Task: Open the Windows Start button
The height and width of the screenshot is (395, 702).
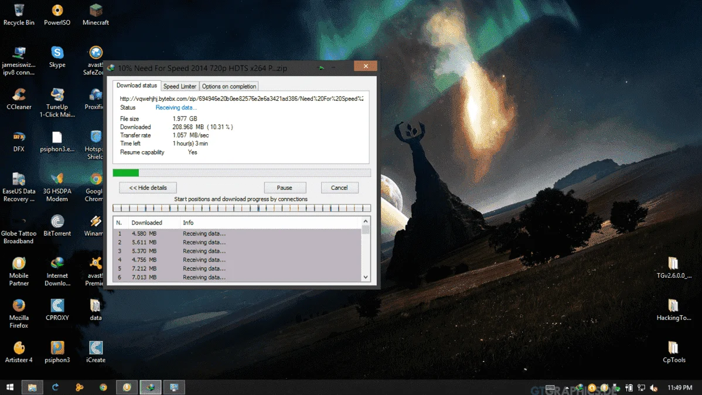Action: pos(9,387)
